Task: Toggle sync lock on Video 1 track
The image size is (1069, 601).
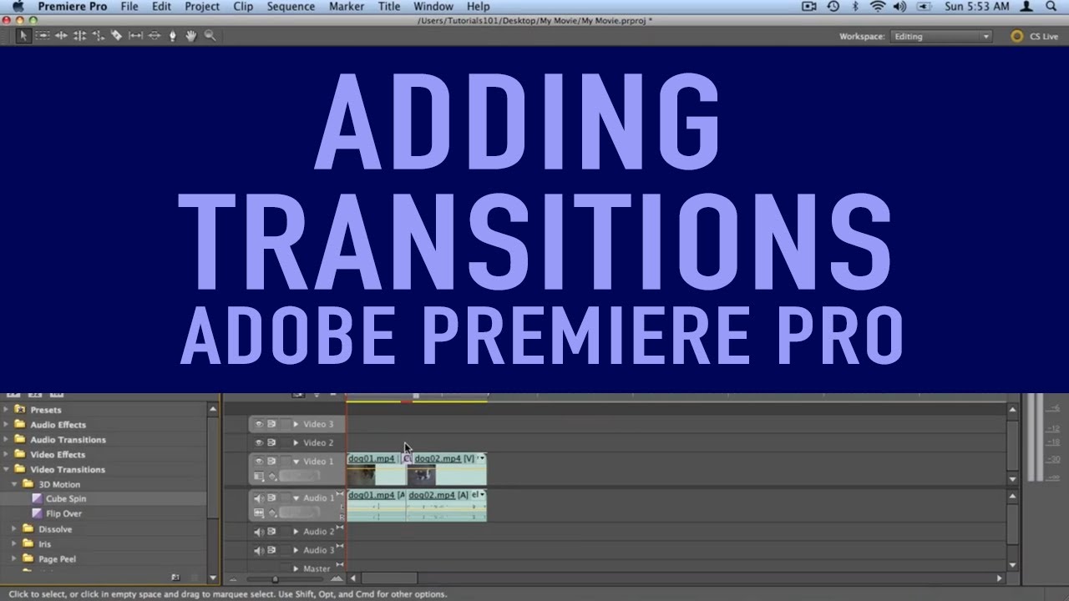Action: coord(272,461)
